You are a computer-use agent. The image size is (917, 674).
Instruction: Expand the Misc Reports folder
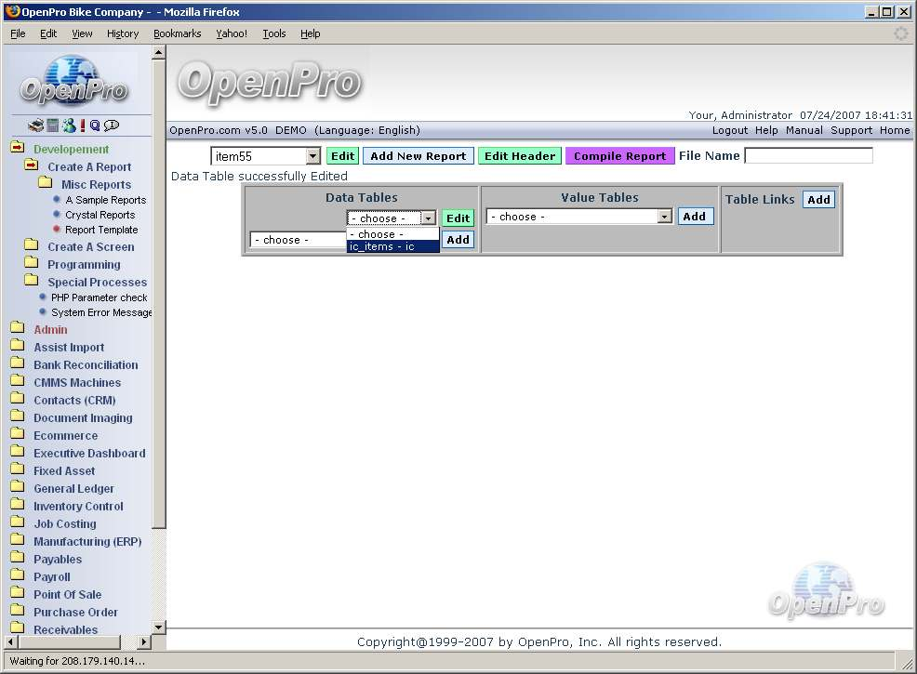[45, 185]
